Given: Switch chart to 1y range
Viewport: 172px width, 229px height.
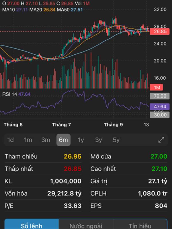Looking at the screenshot, I should pyautogui.click(x=81, y=140).
